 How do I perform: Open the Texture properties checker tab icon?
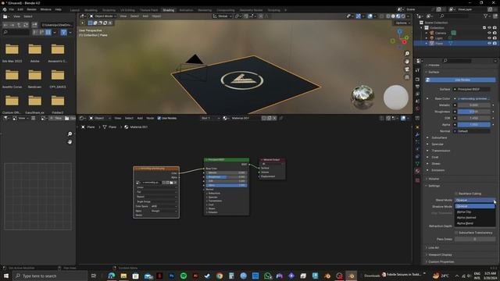click(417, 180)
